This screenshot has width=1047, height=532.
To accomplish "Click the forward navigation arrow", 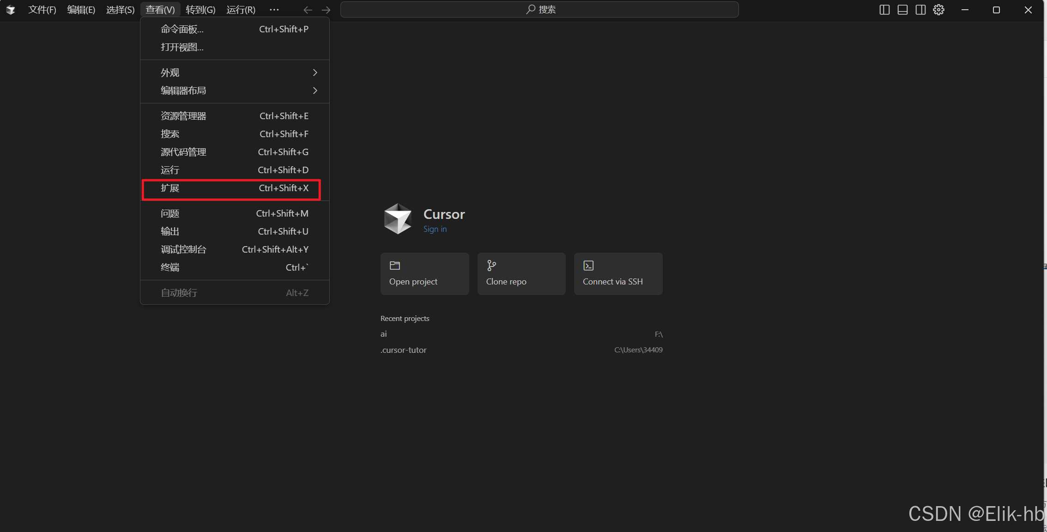I will coord(326,10).
